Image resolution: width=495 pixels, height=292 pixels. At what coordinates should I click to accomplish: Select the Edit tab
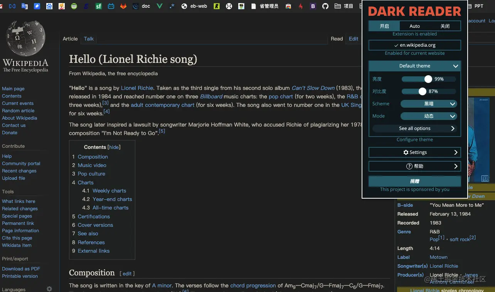point(354,39)
